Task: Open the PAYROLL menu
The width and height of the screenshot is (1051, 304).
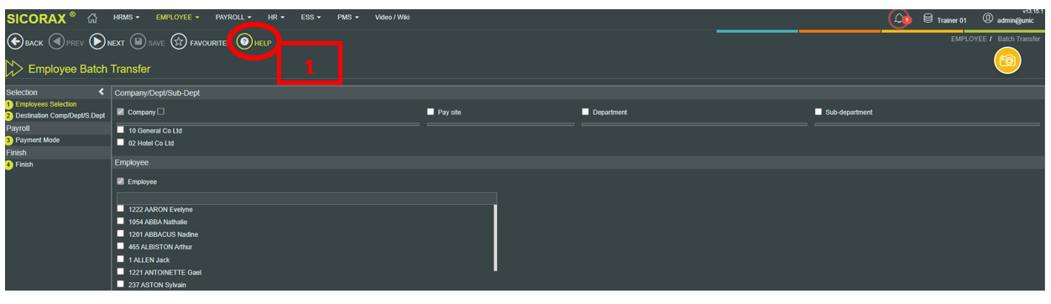Action: point(234,17)
